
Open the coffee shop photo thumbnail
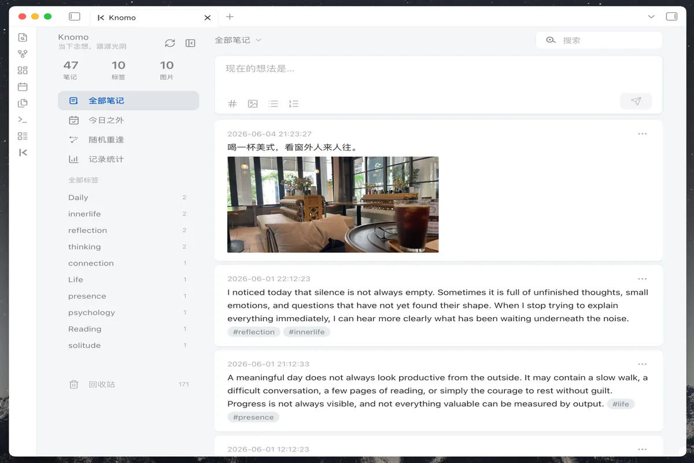(333, 204)
